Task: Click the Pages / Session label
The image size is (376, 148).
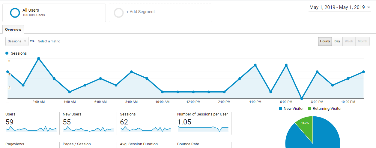Action: [x=77, y=144]
